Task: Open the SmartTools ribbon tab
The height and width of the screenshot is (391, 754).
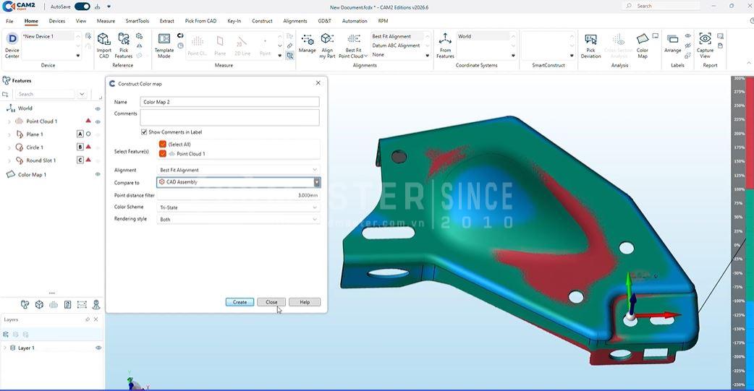Action: (137, 21)
